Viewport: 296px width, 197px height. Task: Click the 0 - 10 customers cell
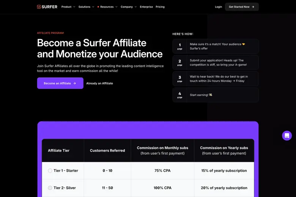[107, 170]
